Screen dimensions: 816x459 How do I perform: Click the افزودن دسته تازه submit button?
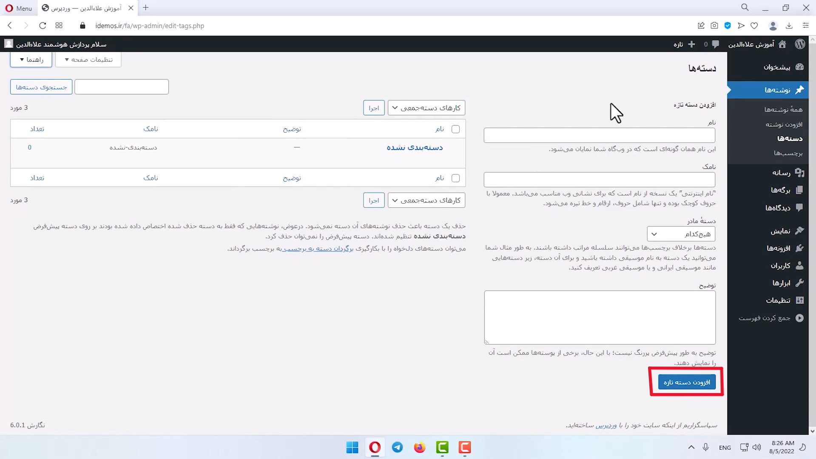tap(687, 382)
